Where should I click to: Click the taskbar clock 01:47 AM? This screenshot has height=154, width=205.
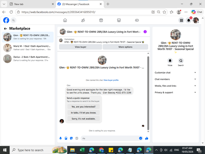click(187, 150)
